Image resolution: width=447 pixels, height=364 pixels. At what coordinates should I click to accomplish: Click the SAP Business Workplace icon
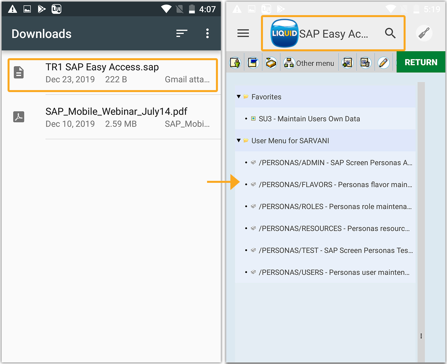pos(271,62)
